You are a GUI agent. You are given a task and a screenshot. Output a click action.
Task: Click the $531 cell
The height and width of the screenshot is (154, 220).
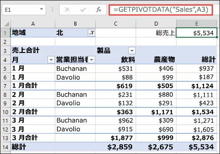click(x=115, y=69)
